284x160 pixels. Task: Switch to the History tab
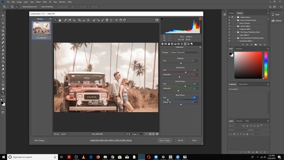click(232, 13)
